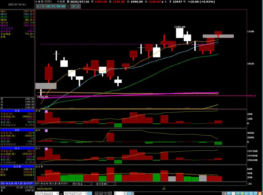Image resolution: width=263 pixels, height=195 pixels.
Task: Click the 法人 blue panel header
Action: coord(17,148)
